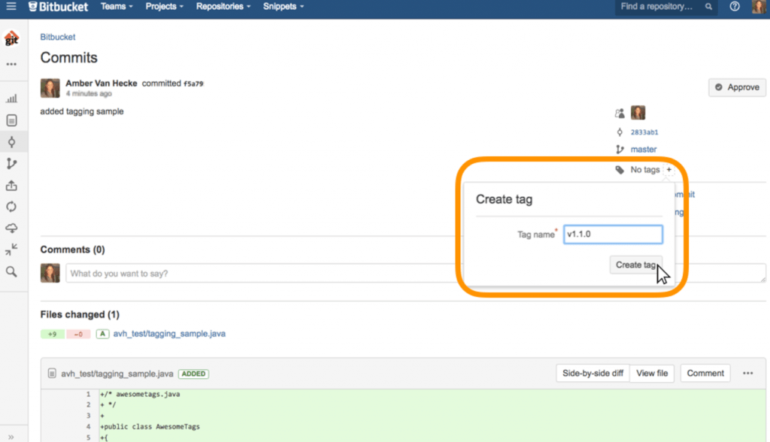The width and height of the screenshot is (770, 442).
Task: Select the Branches icon in the sidebar
Action: click(11, 163)
